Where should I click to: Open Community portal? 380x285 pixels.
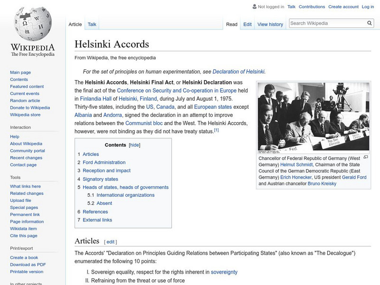[28, 151]
